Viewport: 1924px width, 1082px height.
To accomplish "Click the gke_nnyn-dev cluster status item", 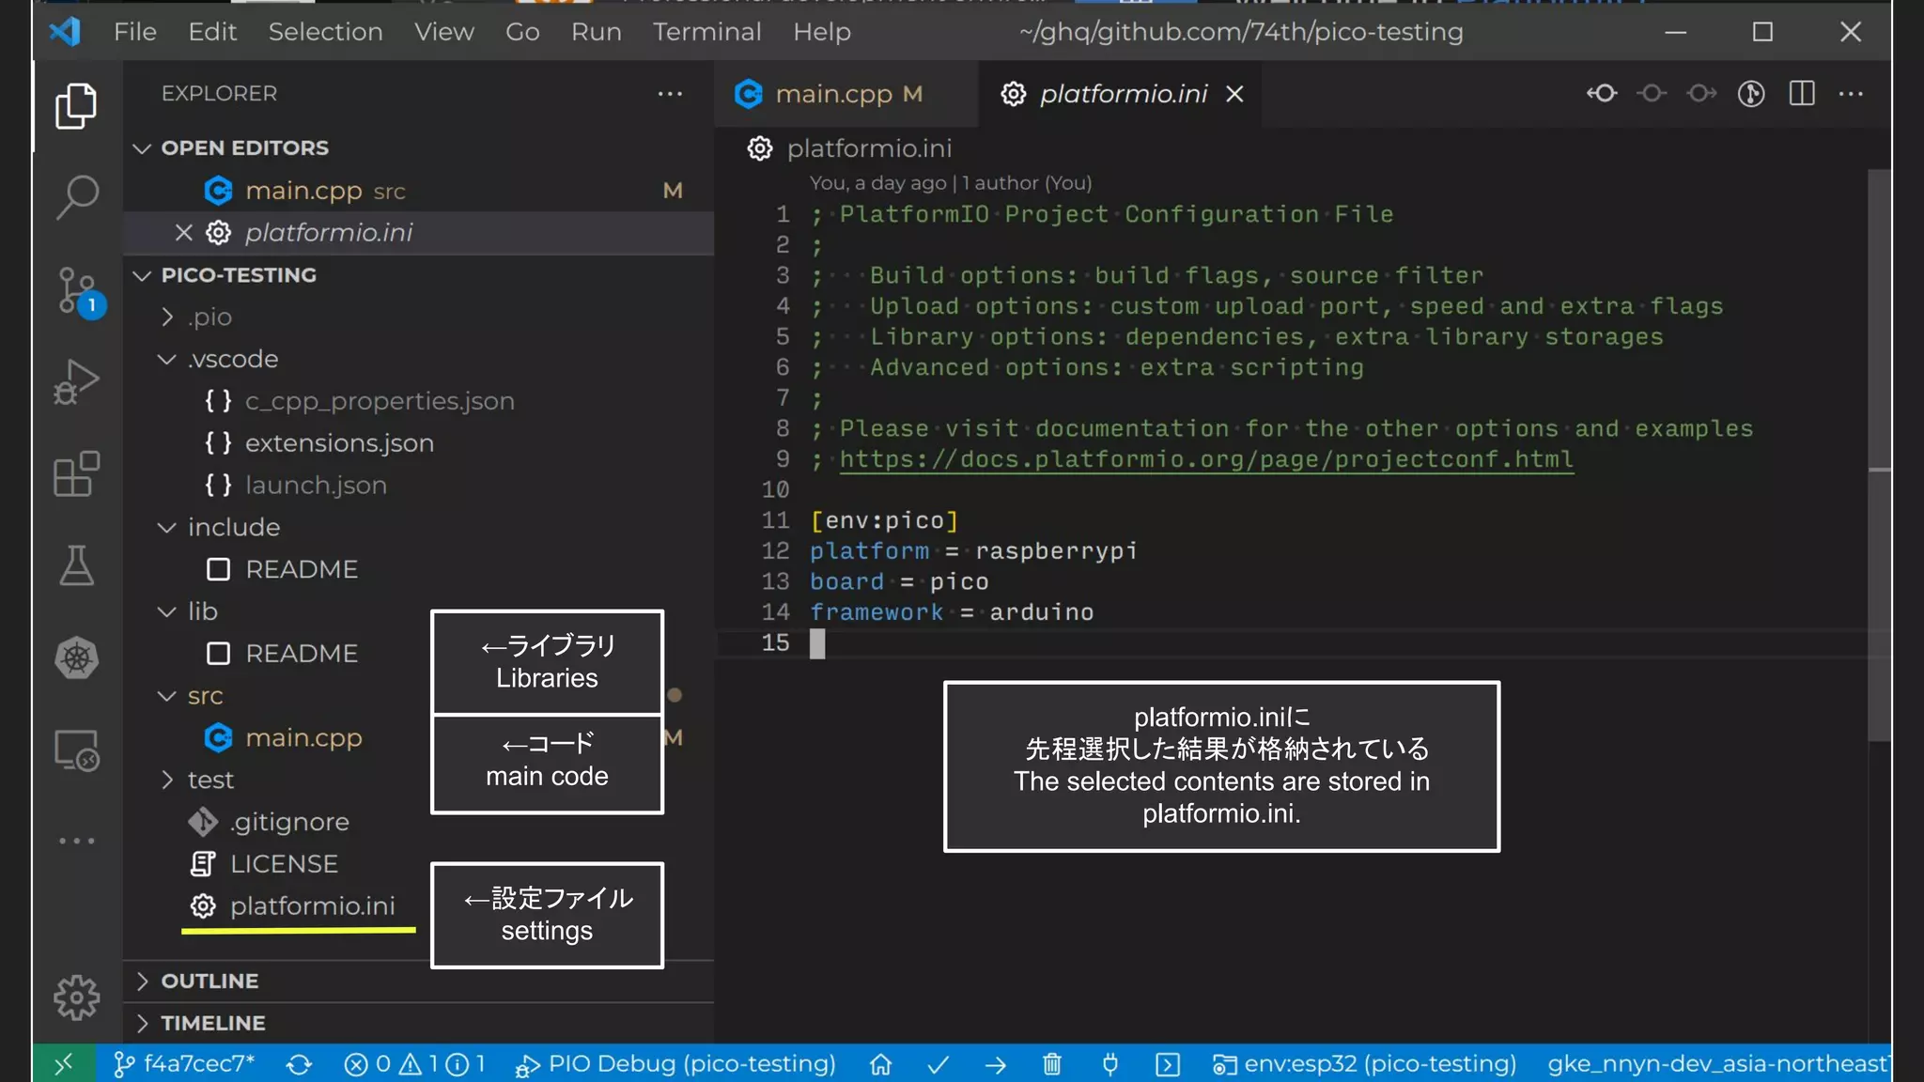I will (1718, 1064).
